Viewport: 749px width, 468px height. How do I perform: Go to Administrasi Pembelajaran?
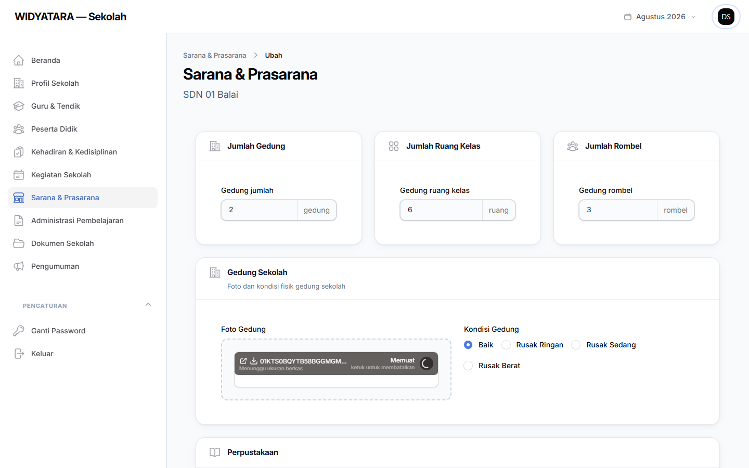(83, 220)
